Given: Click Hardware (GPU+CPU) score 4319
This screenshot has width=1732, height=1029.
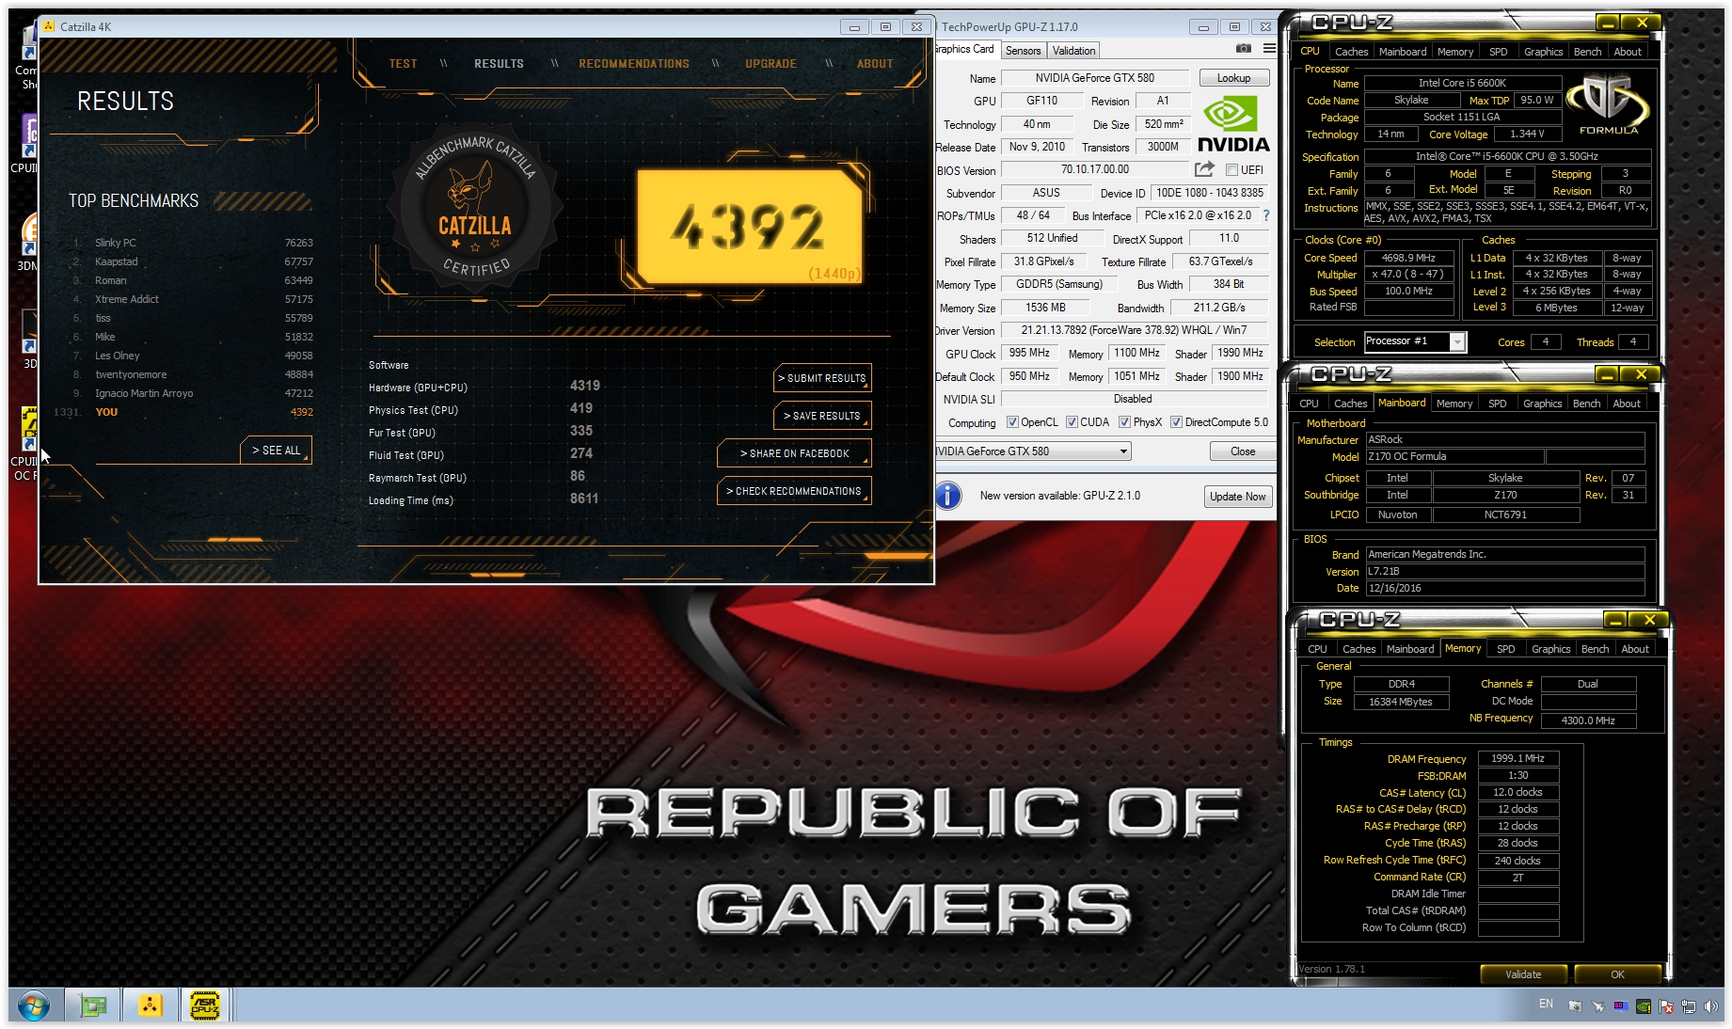Looking at the screenshot, I should point(584,386).
